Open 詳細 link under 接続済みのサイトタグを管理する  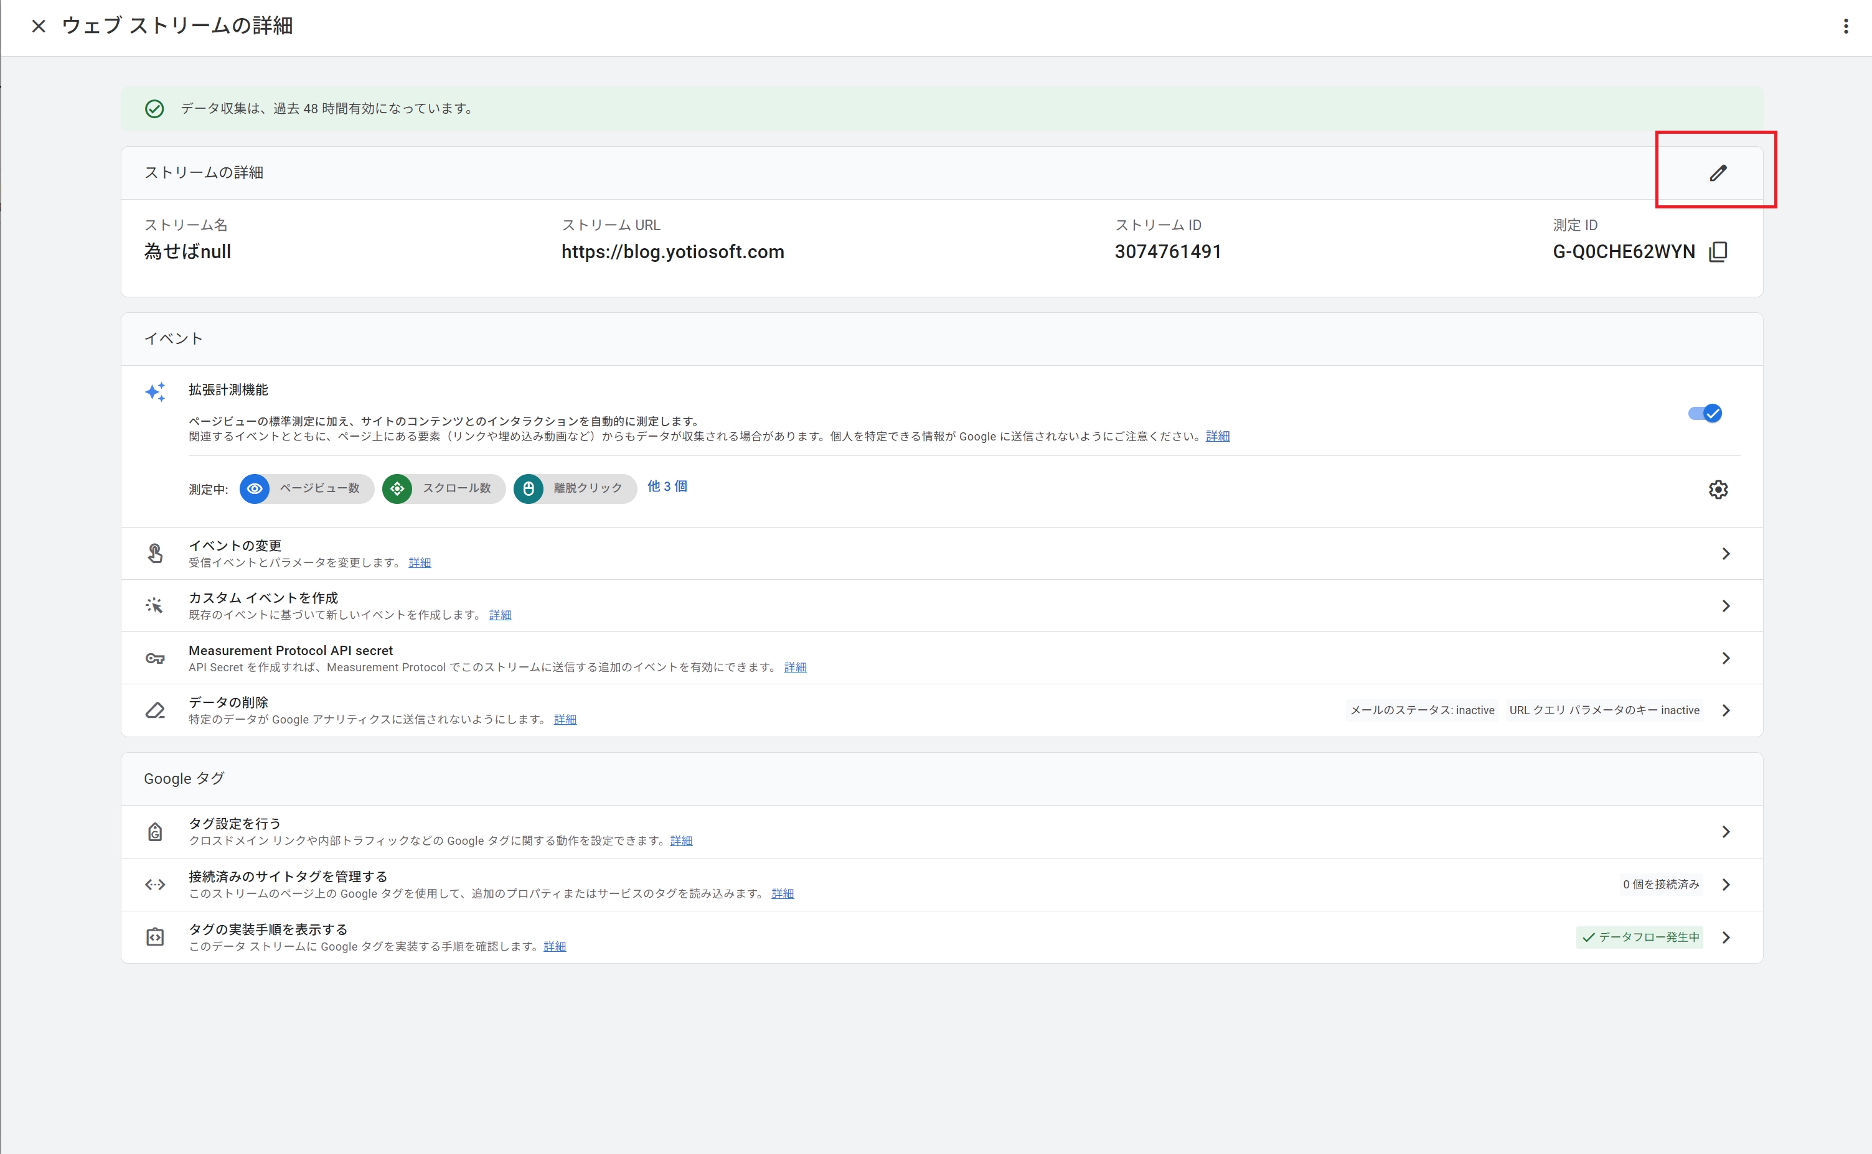point(783,894)
